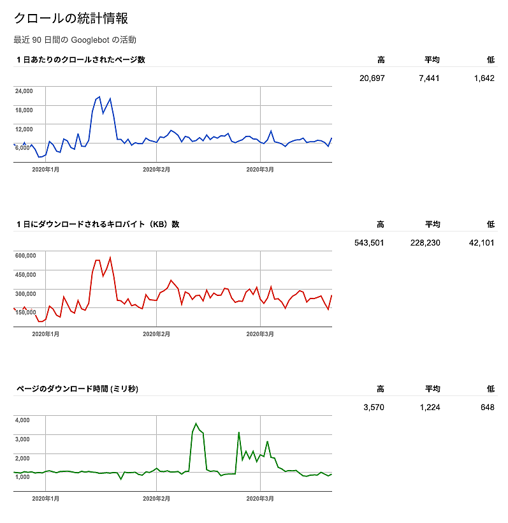508x523 pixels.
Task: Click the section title 1 日にダウンロードされるキロバイト（KB）数
Action: pyautogui.click(x=98, y=224)
